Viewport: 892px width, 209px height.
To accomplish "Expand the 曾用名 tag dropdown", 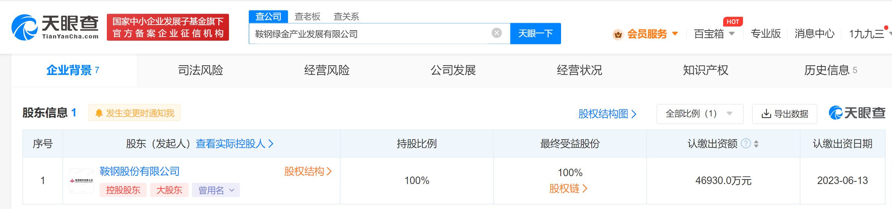I will [216, 190].
